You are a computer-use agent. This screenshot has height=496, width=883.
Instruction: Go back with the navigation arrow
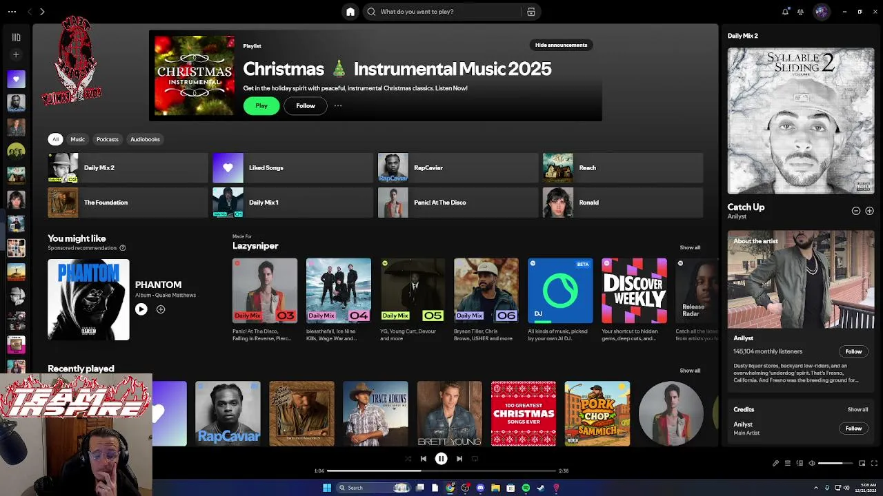pos(30,12)
